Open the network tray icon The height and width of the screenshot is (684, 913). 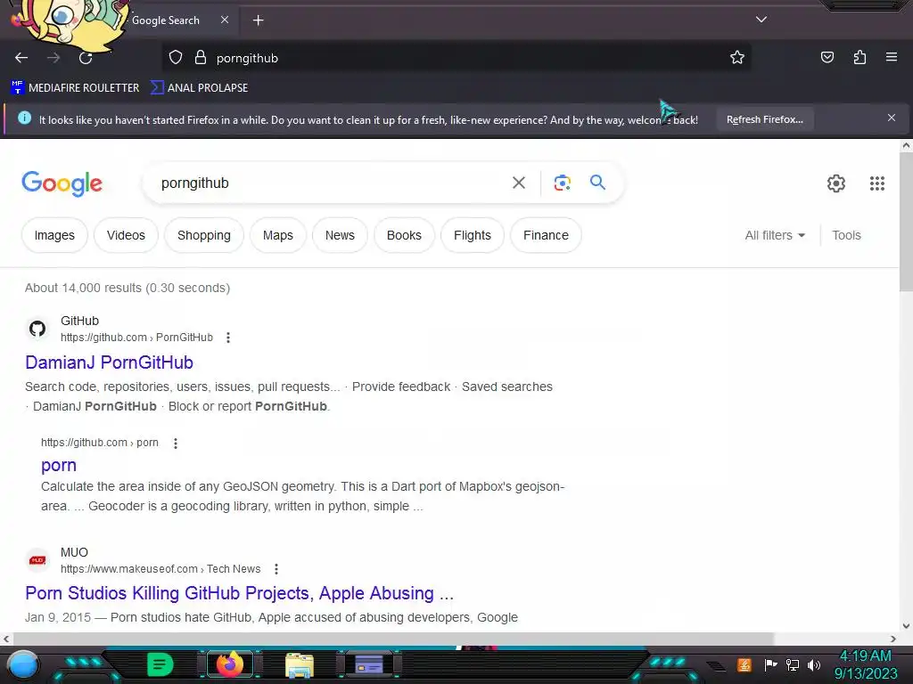(x=793, y=664)
